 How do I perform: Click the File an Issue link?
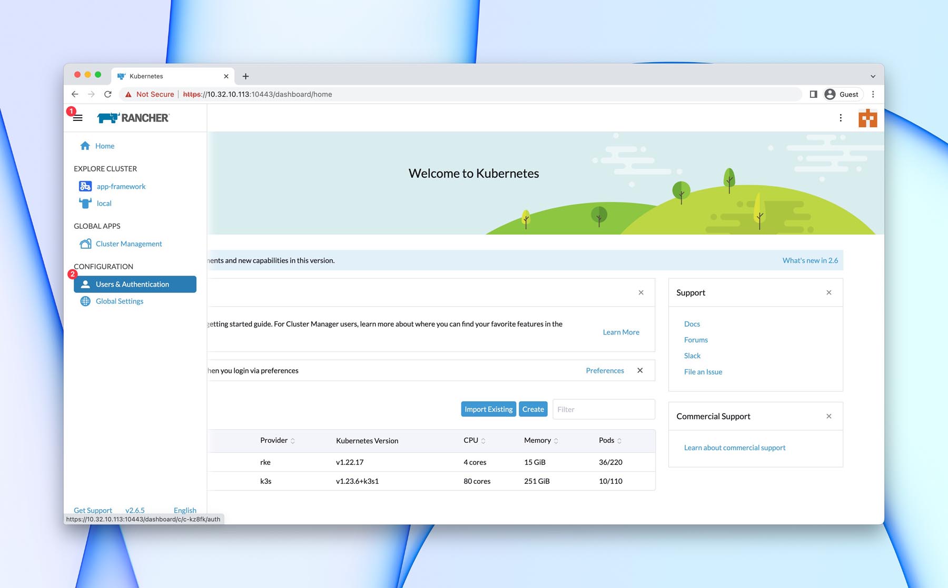[703, 372]
